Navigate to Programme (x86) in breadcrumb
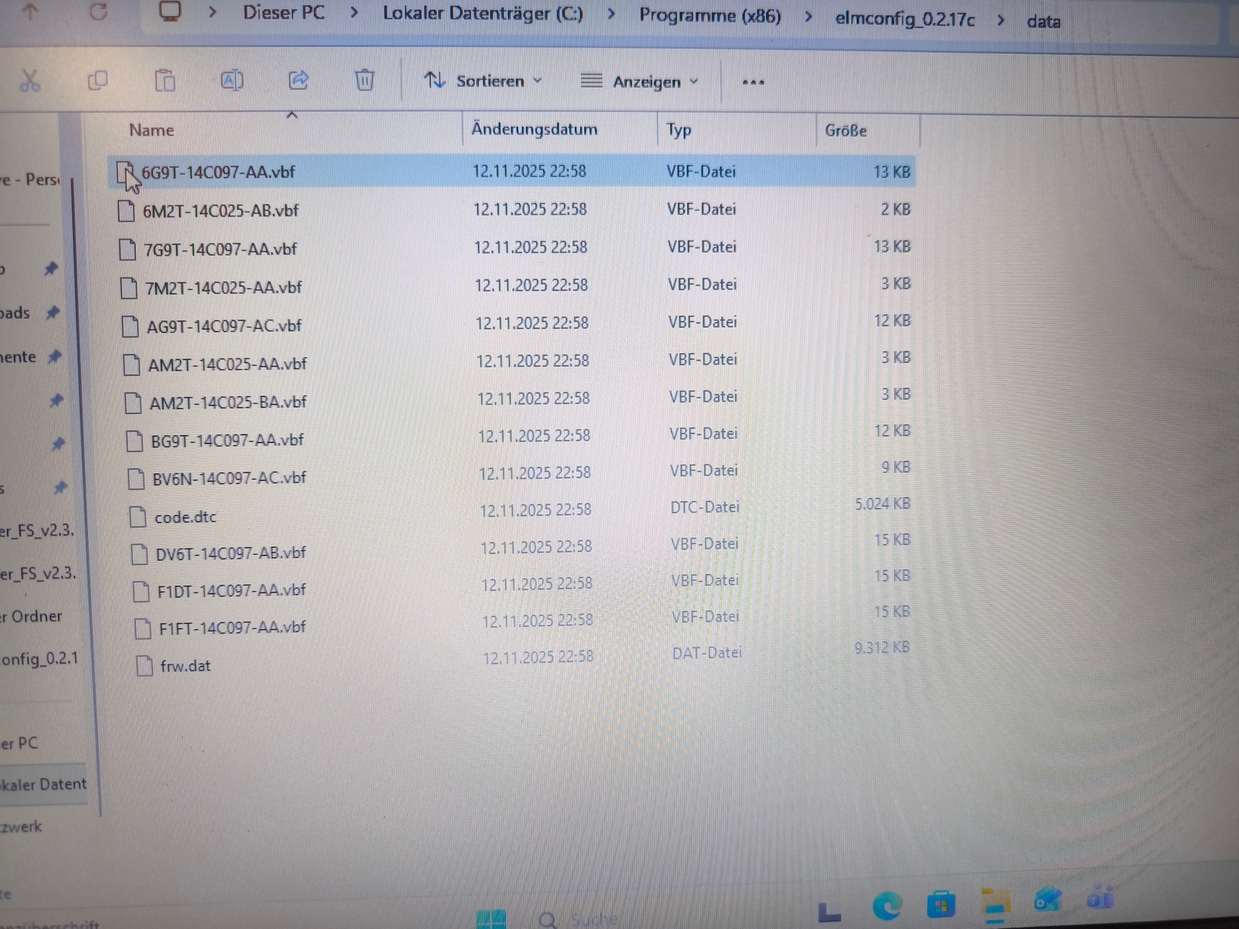Screen dimensions: 1239x929 click(x=709, y=16)
